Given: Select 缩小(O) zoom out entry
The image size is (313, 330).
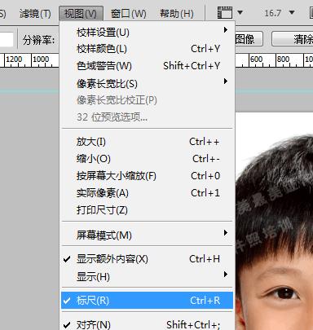Looking at the screenshot, I should click(148, 159).
